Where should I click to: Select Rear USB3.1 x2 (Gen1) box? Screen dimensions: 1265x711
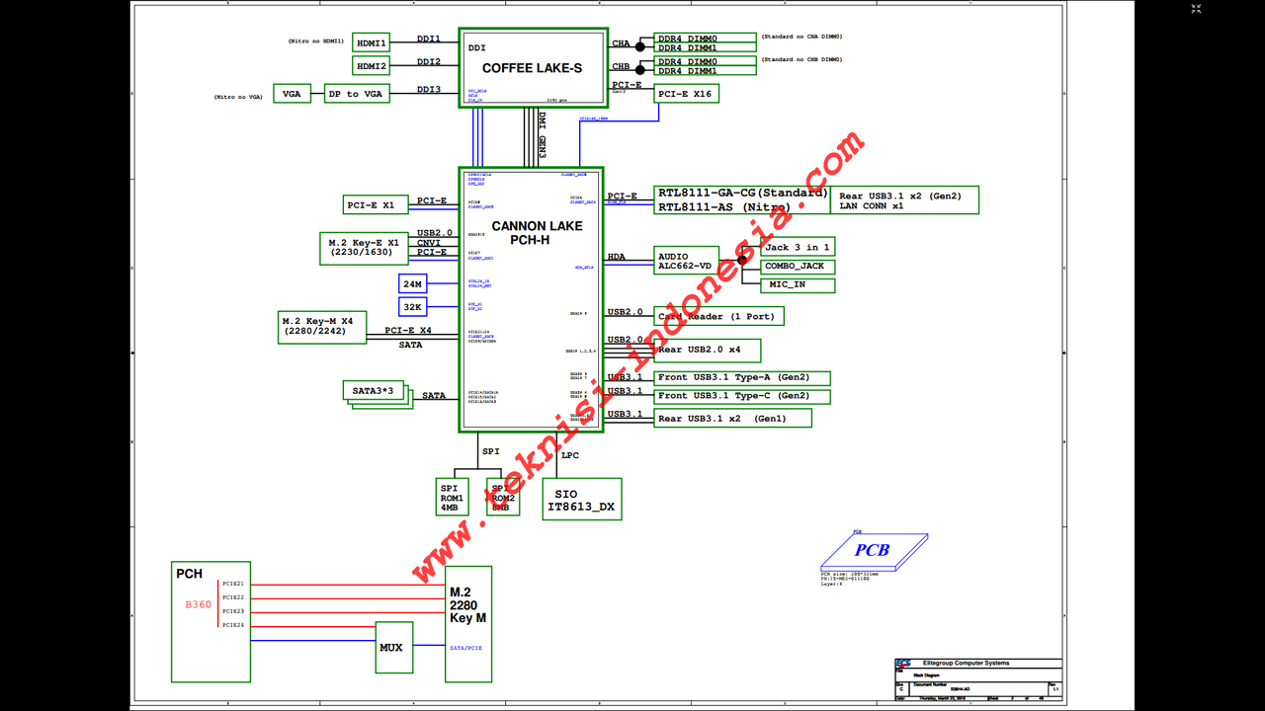(732, 418)
